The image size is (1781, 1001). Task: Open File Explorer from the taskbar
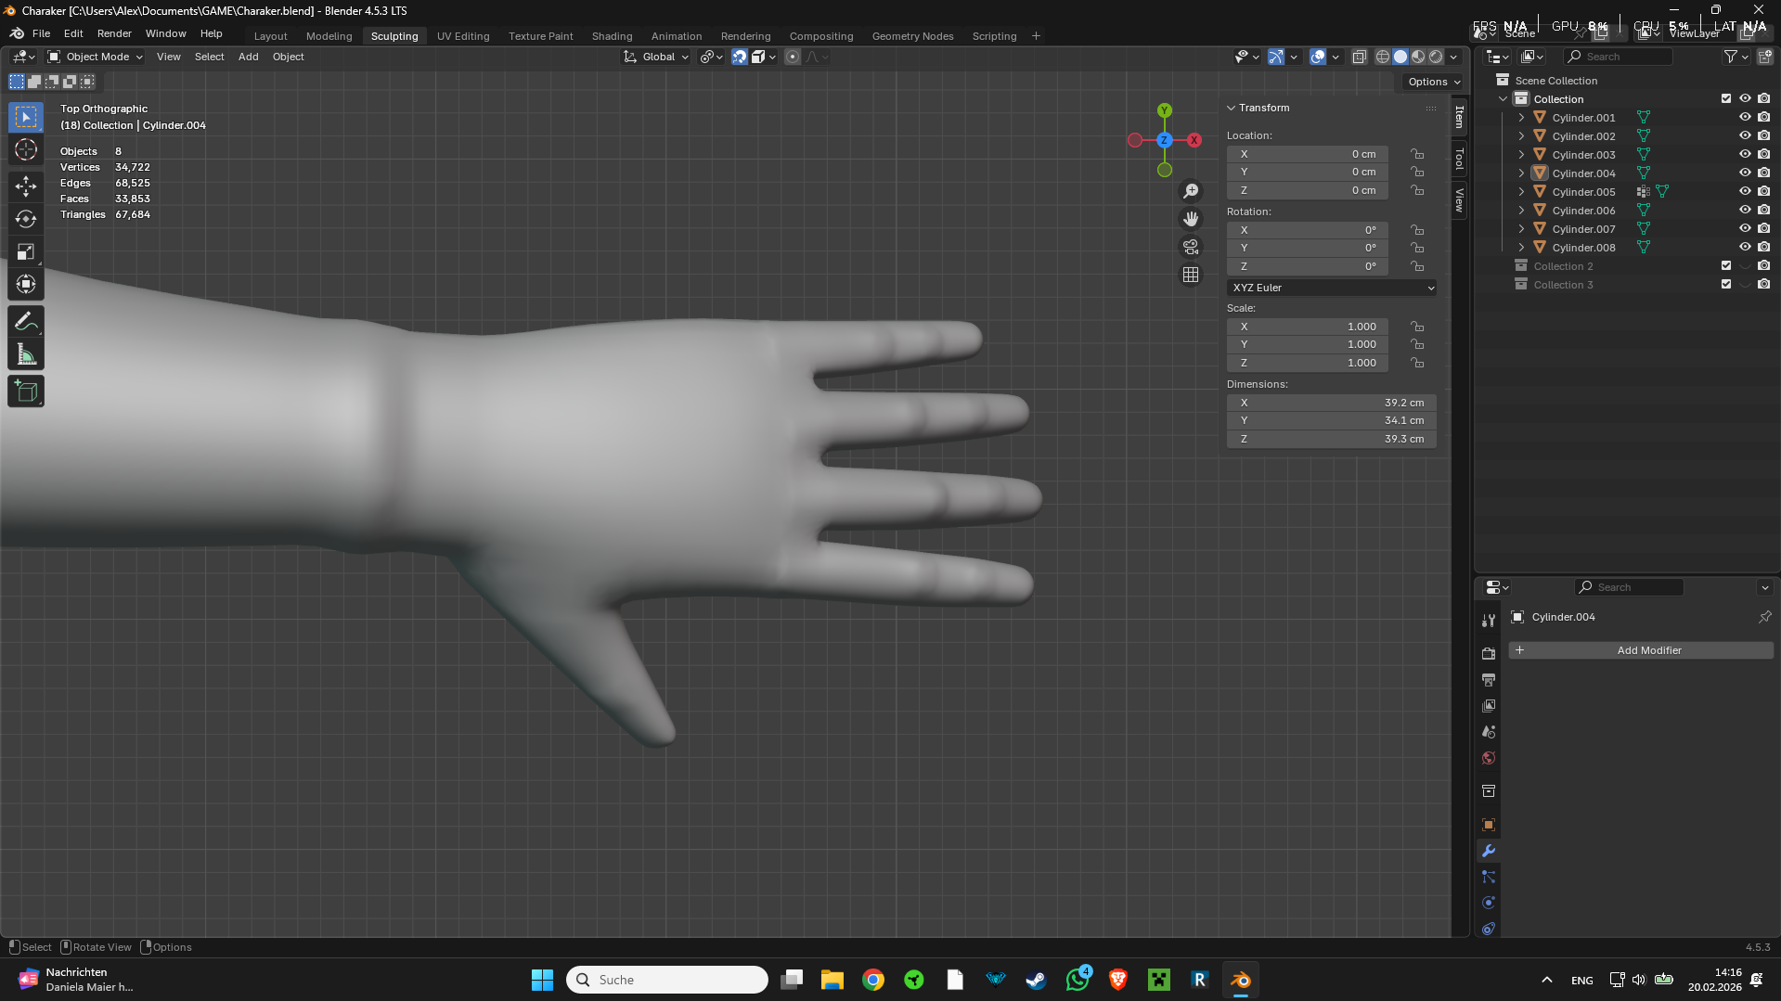click(x=832, y=980)
